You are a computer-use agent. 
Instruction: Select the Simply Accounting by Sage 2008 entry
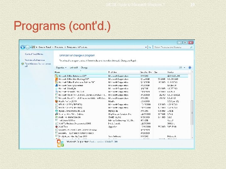73,136
